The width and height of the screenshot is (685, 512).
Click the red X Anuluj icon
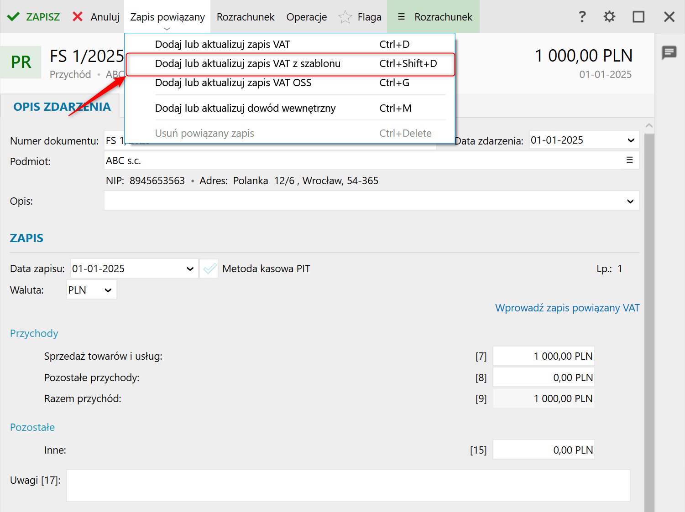[78, 17]
